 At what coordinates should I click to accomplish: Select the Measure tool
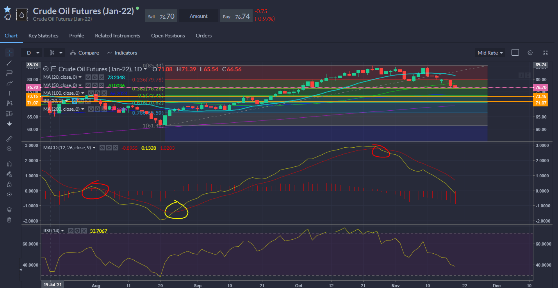(9, 138)
